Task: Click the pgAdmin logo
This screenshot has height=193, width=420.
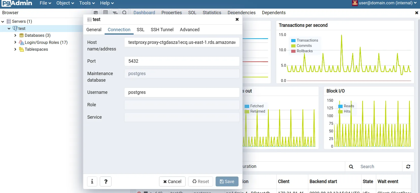Action: [x=17, y=3]
